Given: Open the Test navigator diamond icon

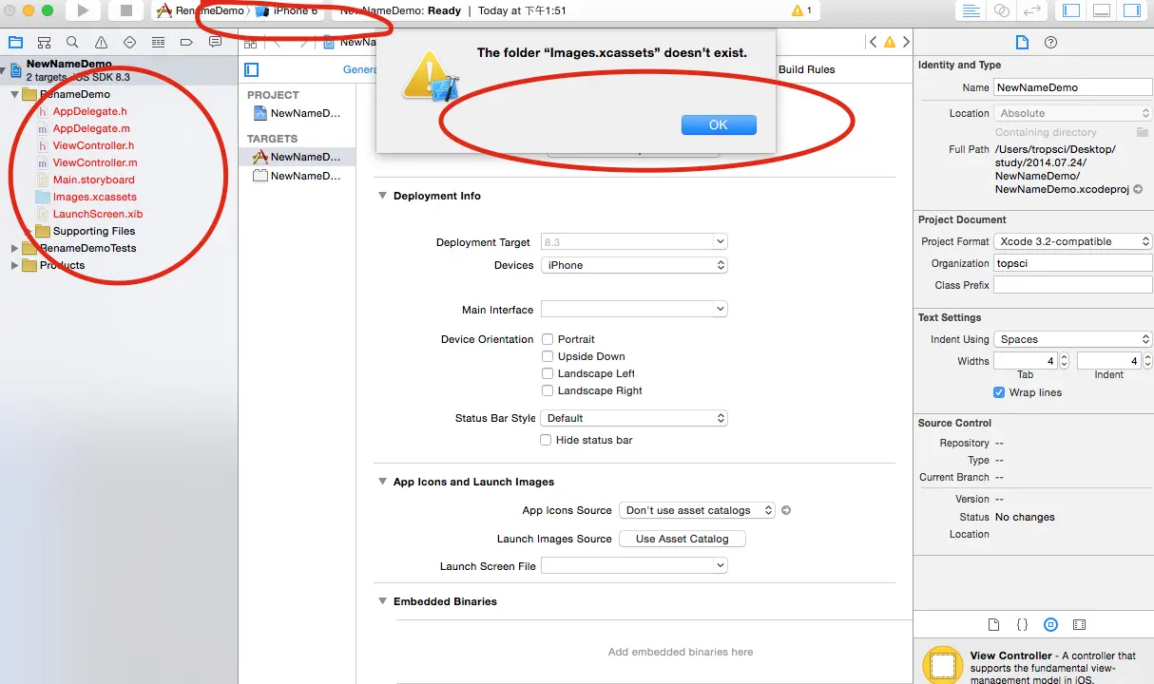Looking at the screenshot, I should tap(129, 43).
